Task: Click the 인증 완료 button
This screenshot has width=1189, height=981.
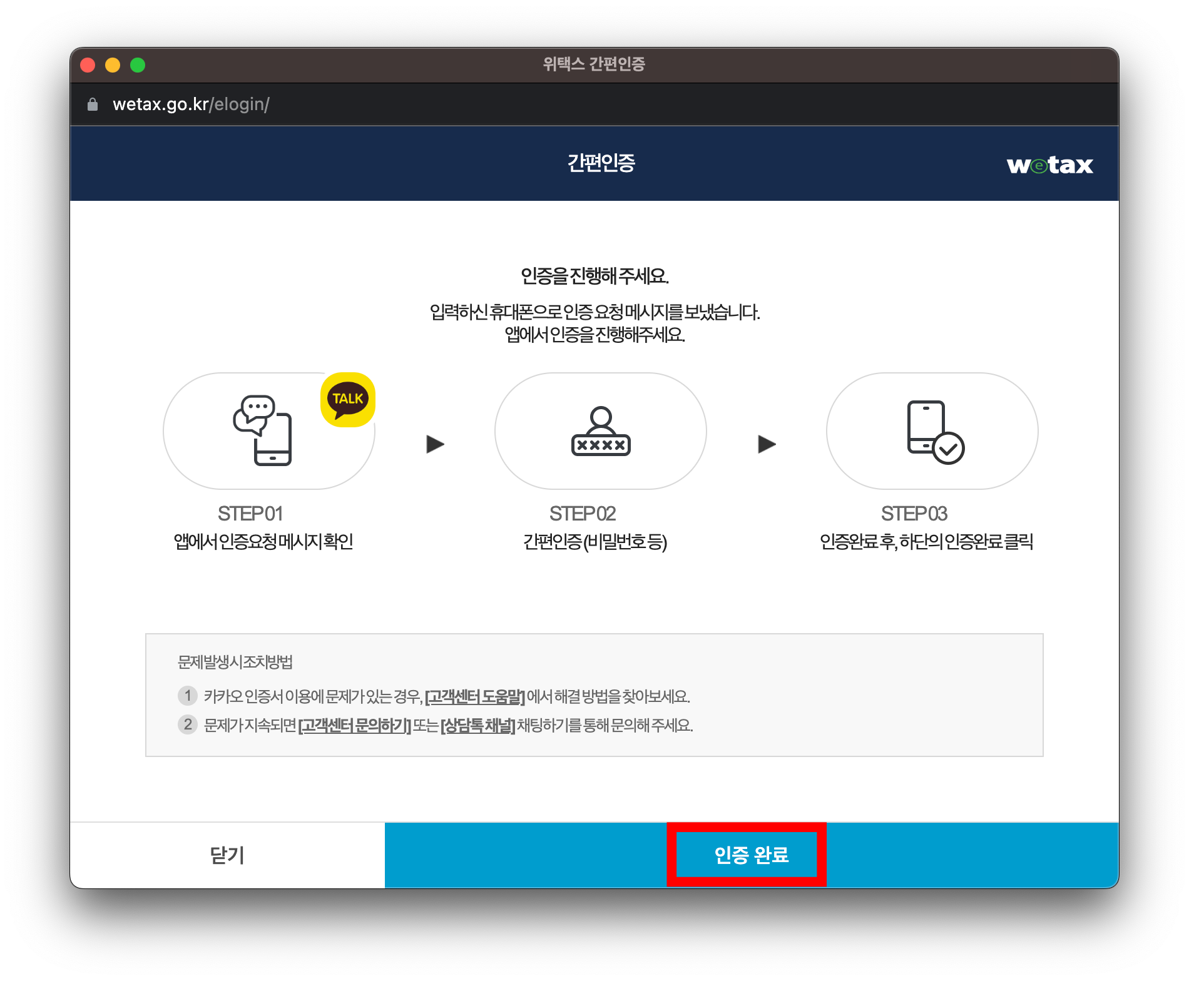Action: [x=748, y=855]
